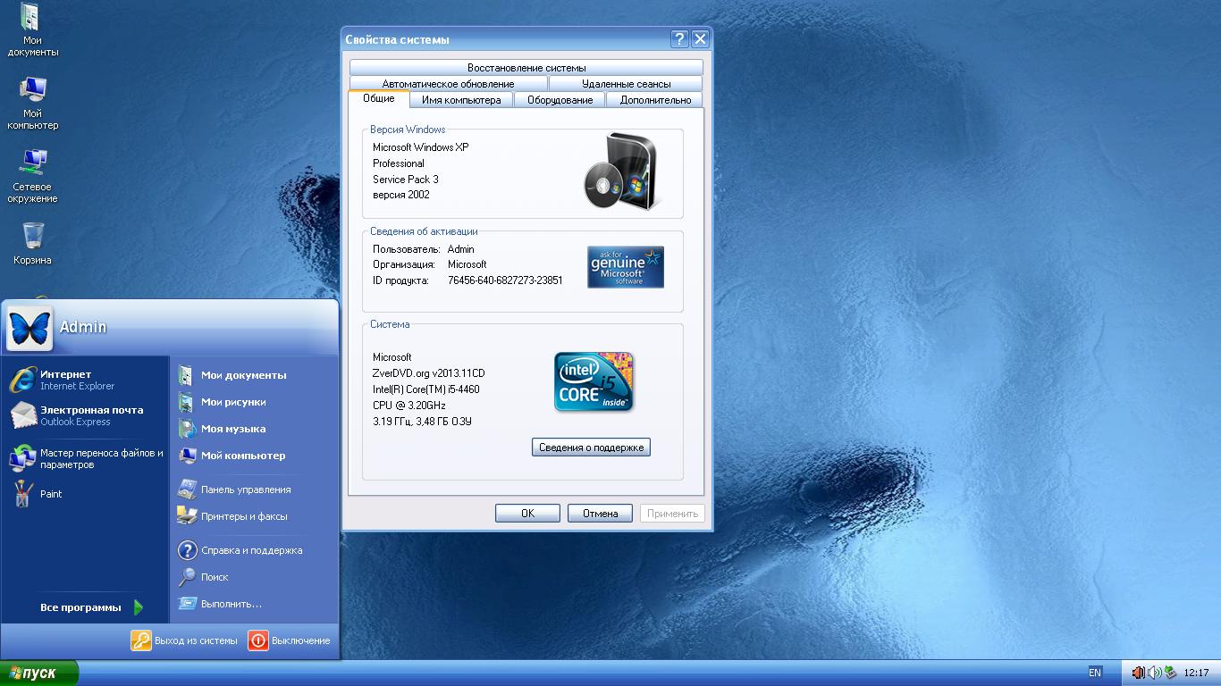The width and height of the screenshot is (1221, 686).
Task: Open Принтеры и факсы from the Start menu
Action: 254,516
